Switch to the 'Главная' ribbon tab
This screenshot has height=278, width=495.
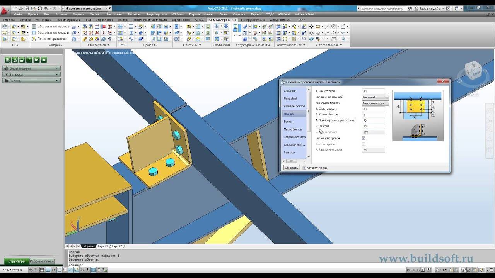pos(9,20)
